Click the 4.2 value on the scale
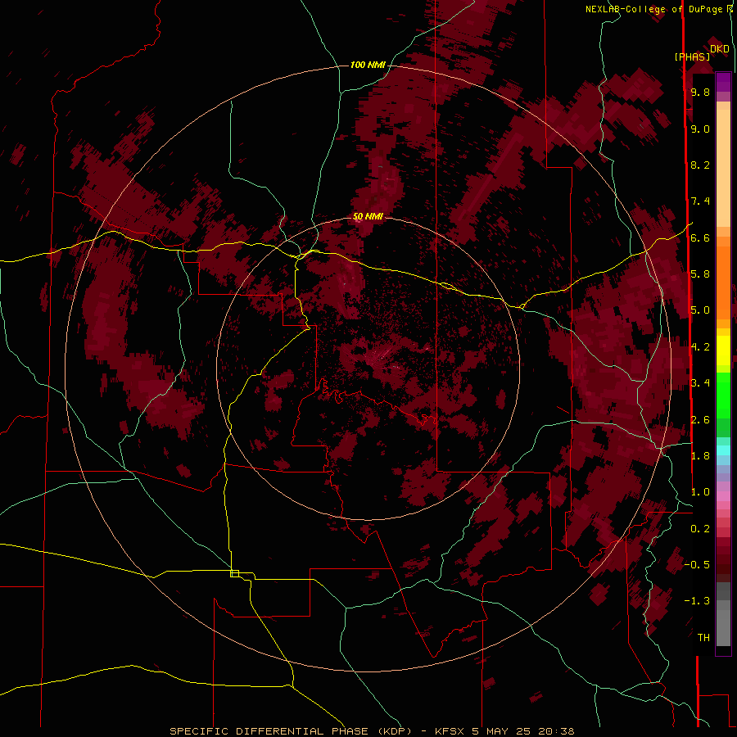Screen dimensions: 737x737 pyautogui.click(x=700, y=347)
